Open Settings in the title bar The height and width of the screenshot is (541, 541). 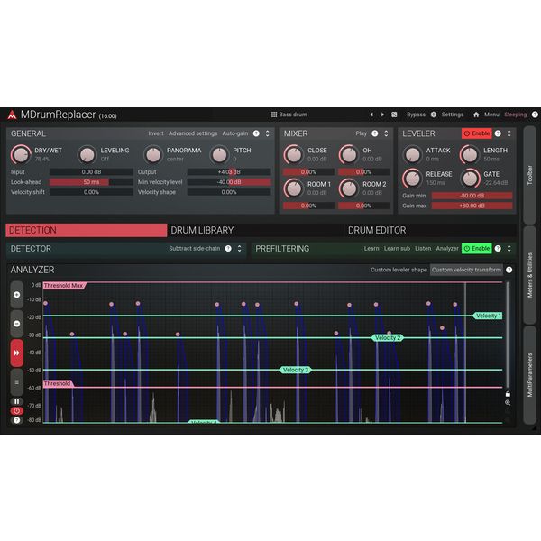pos(453,115)
